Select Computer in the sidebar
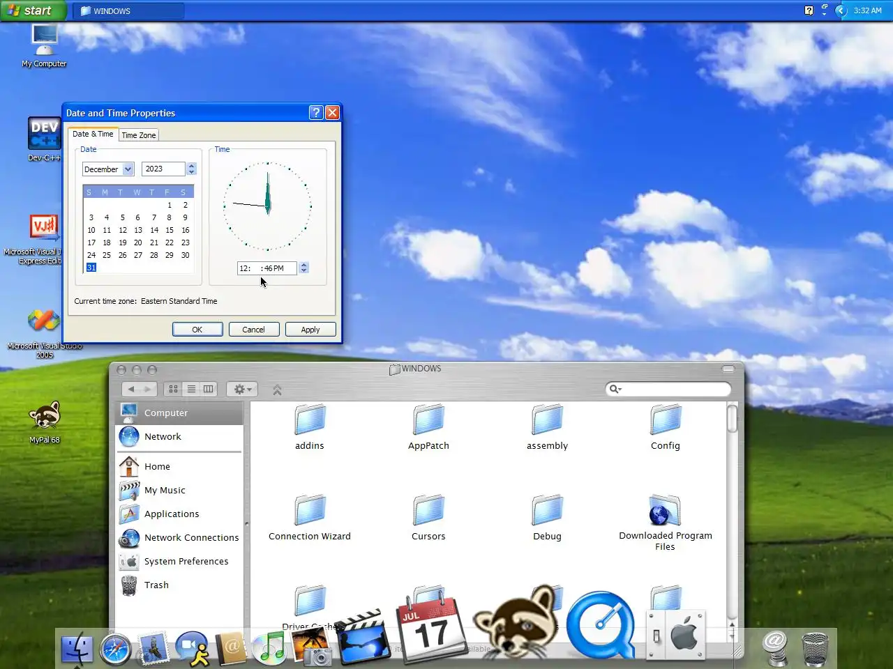This screenshot has height=669, width=893. (179, 413)
